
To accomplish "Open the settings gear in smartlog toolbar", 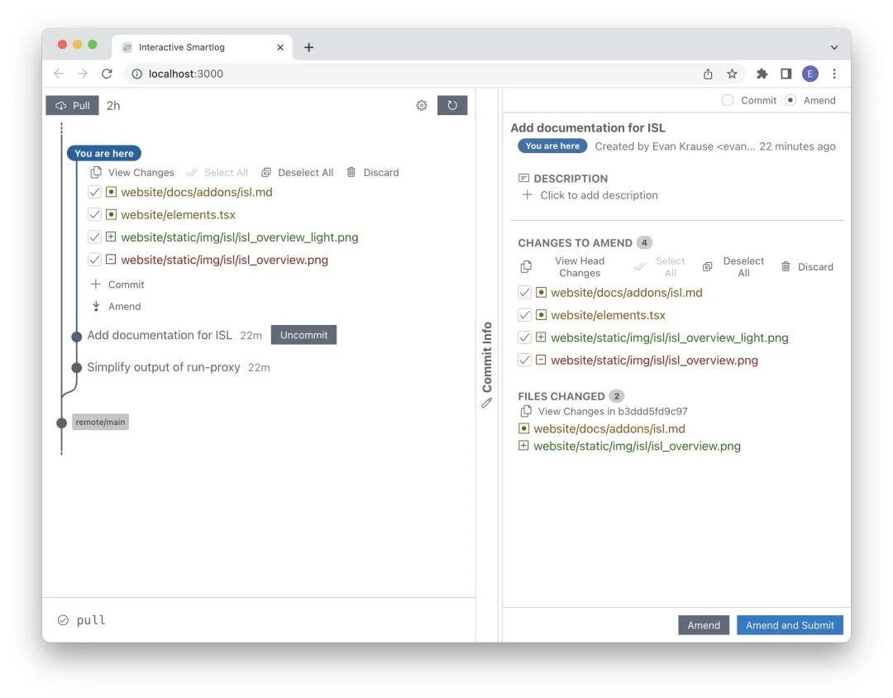I will pyautogui.click(x=422, y=105).
